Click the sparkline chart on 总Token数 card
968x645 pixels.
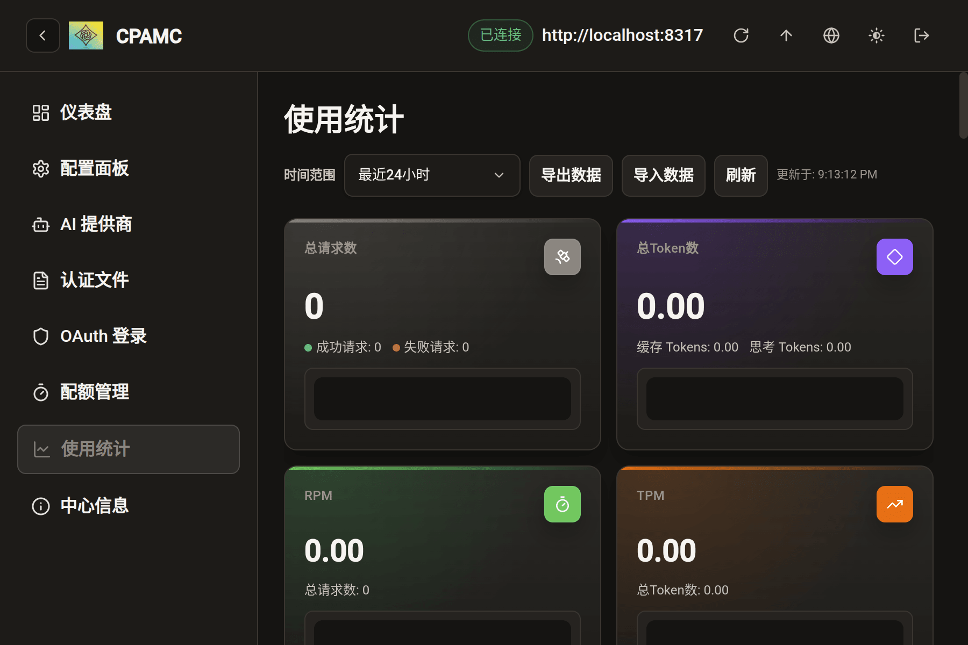pos(775,399)
